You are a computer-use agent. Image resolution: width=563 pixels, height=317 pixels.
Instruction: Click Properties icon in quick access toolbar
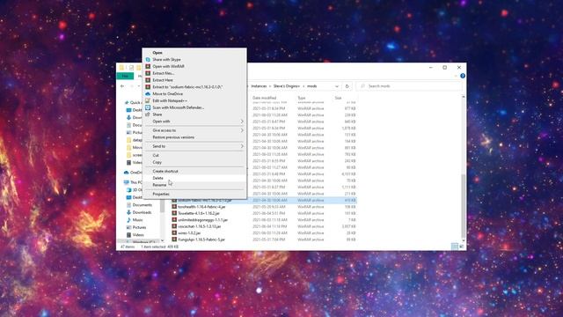click(131, 68)
